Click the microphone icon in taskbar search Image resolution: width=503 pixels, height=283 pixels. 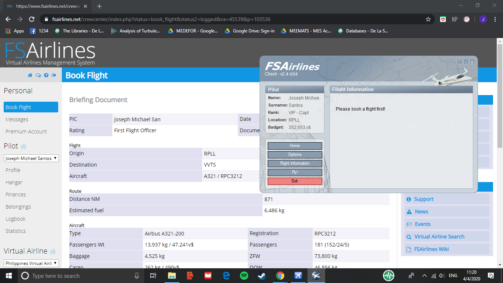tap(137, 276)
